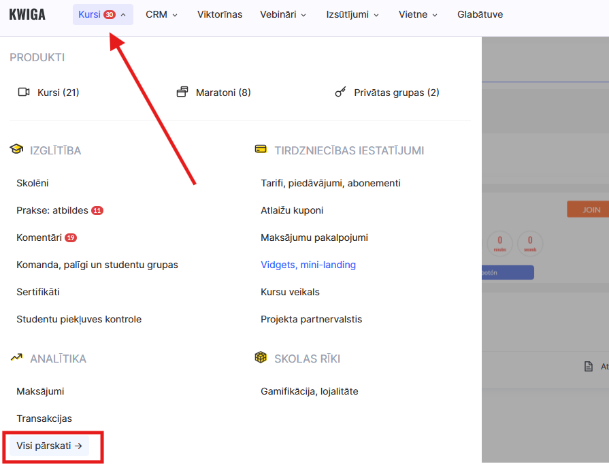Click the Tirdzniecības iestatījumi card icon
Viewport: 609px width, 464px height.
pyautogui.click(x=261, y=150)
